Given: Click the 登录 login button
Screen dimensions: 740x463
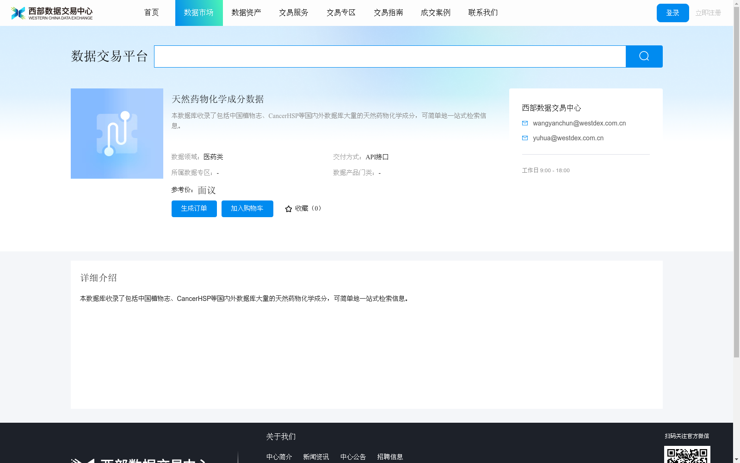Looking at the screenshot, I should pos(673,13).
